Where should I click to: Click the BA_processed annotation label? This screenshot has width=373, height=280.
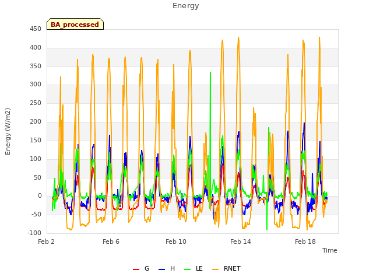[x=75, y=24]
